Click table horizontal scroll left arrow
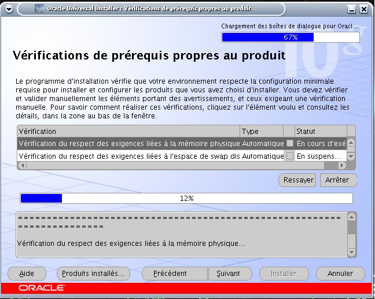The width and height of the screenshot is (375, 299). pyautogui.click(x=23, y=165)
